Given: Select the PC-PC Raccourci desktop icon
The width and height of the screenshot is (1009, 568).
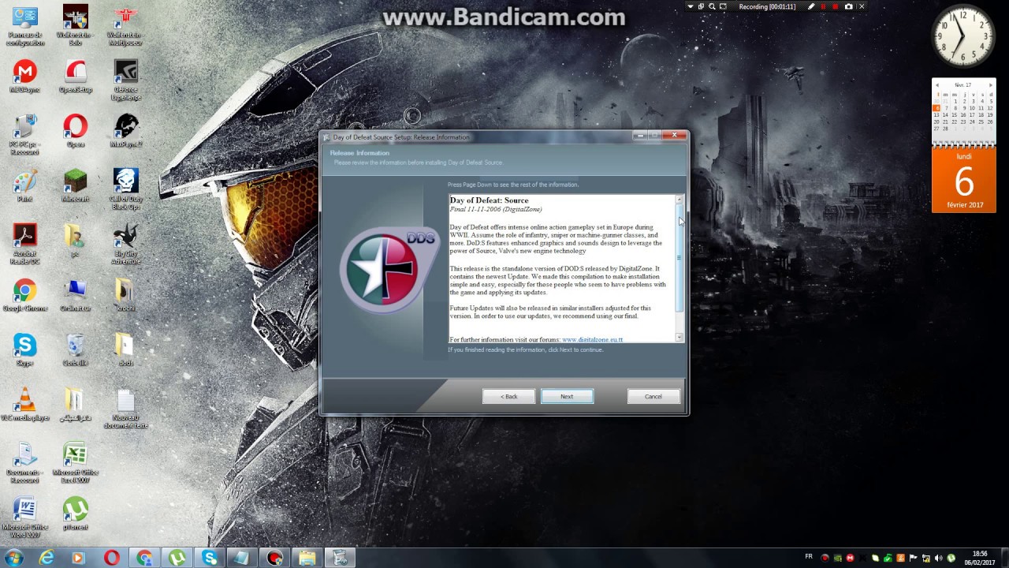Looking at the screenshot, I should (25, 135).
